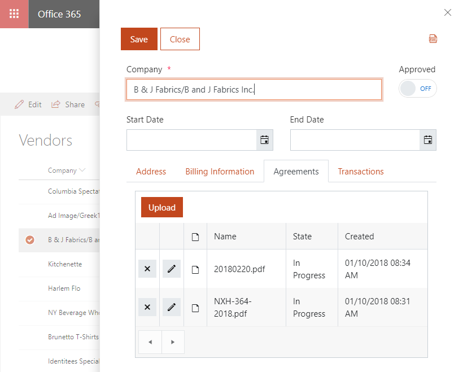Image resolution: width=463 pixels, height=372 pixels.
Task: Delete the NXH-364-2018.pdf agreement row
Action: pyautogui.click(x=147, y=307)
